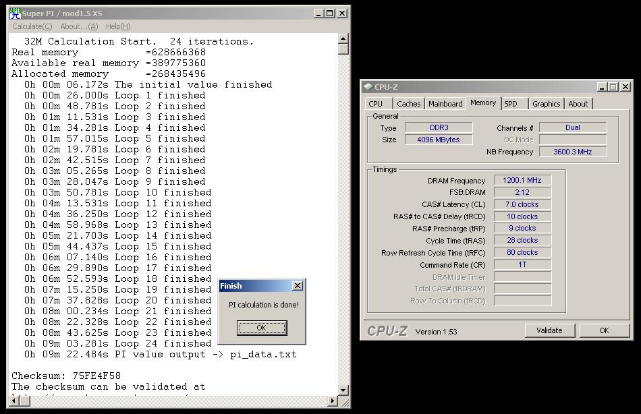Click the NB Frequency 3600.3 MHz value
This screenshot has width=641, height=414.
click(573, 152)
